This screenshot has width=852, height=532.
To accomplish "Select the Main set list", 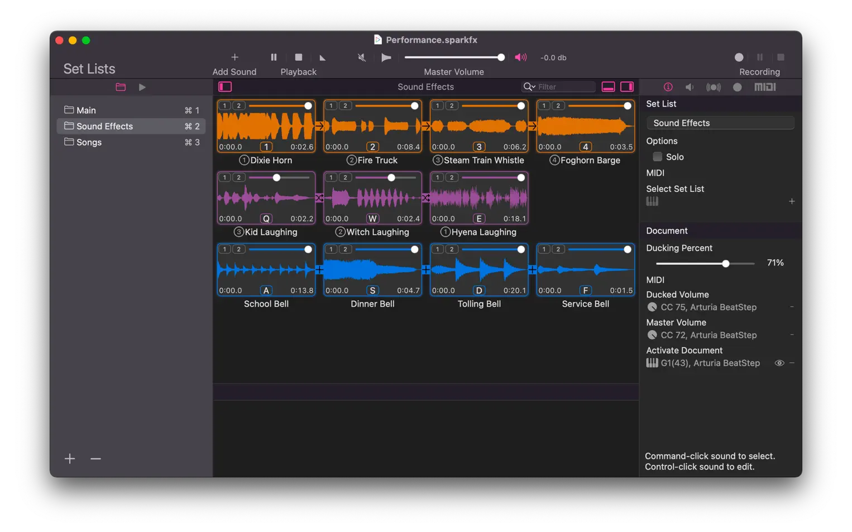I will 131,110.
